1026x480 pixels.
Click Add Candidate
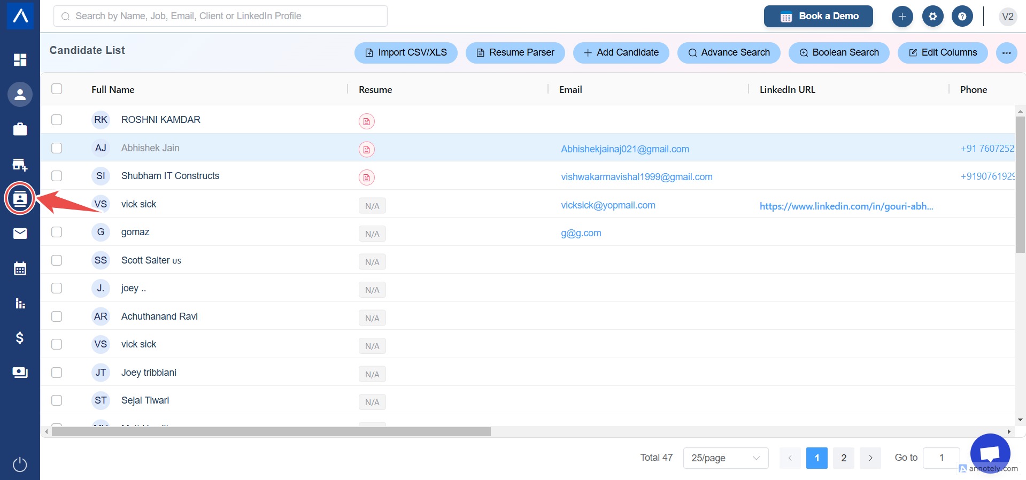pyautogui.click(x=621, y=53)
